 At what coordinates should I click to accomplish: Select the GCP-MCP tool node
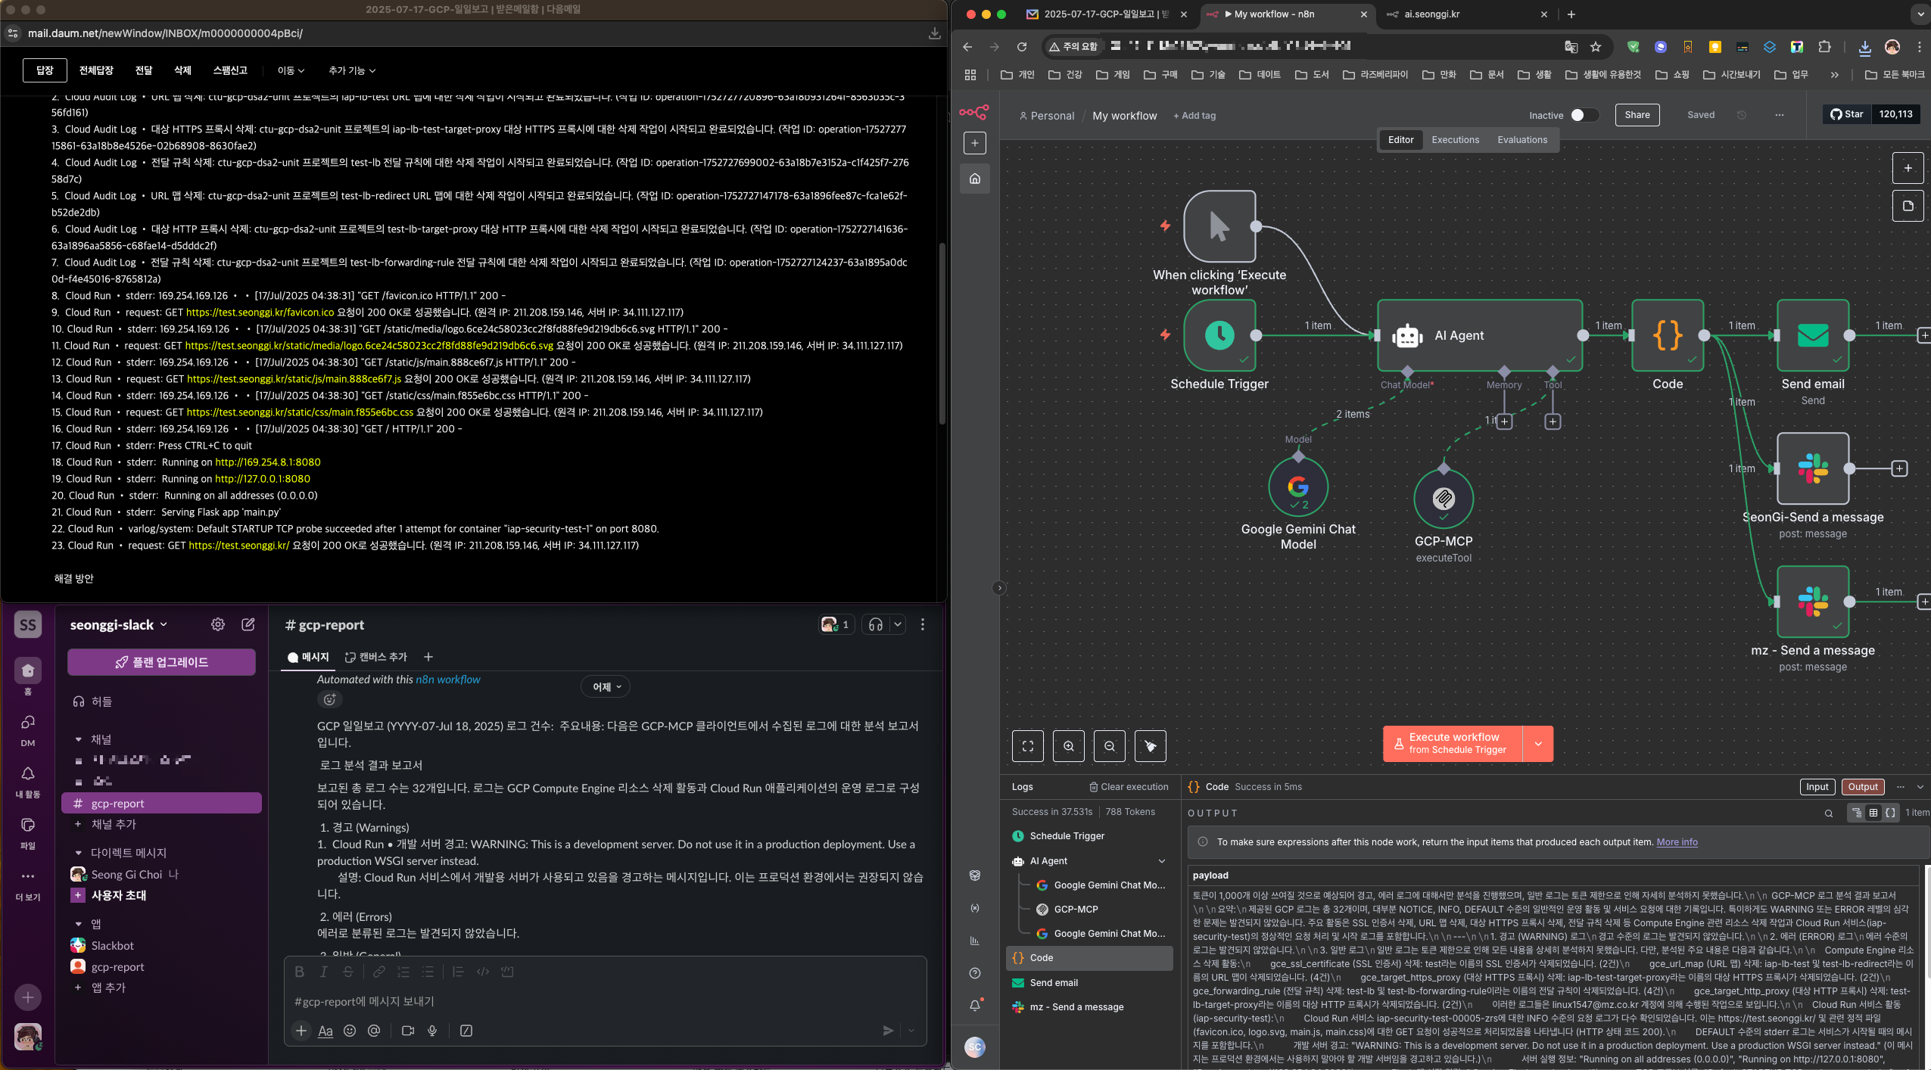[x=1444, y=499]
